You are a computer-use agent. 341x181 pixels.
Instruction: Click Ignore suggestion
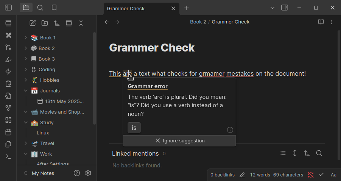[x=180, y=141]
